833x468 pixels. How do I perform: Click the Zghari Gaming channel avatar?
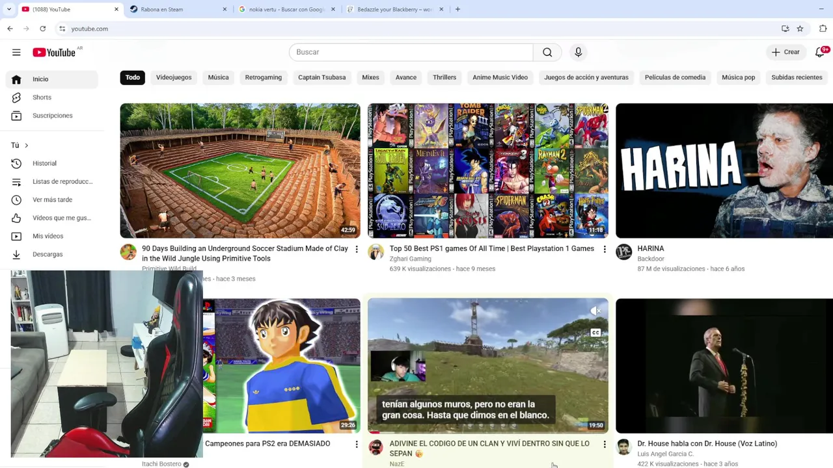pyautogui.click(x=376, y=252)
